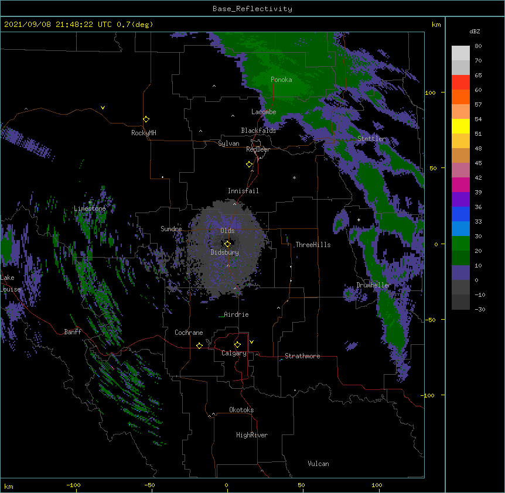This screenshot has width=505, height=493.
Task: Click the Limestone label
Action: click(x=90, y=208)
